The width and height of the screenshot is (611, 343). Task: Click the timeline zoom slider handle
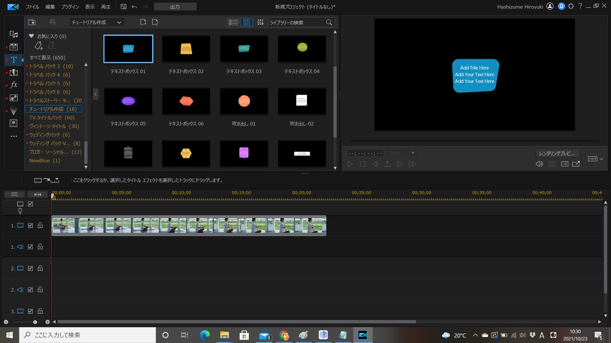click(x=35, y=322)
